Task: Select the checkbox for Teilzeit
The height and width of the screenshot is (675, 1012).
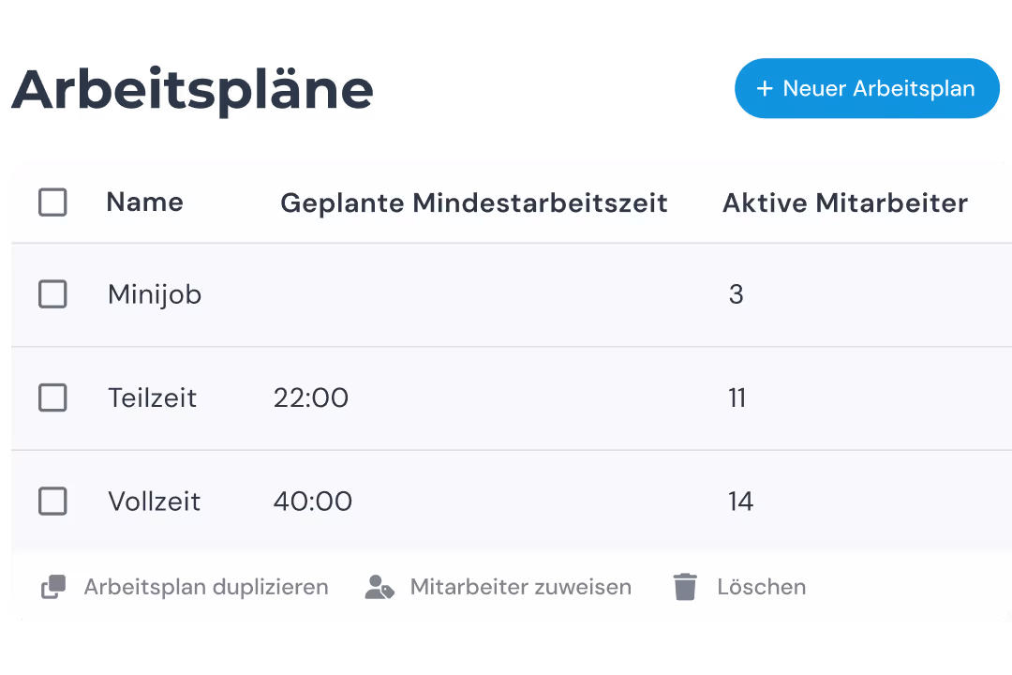Action: (52, 397)
